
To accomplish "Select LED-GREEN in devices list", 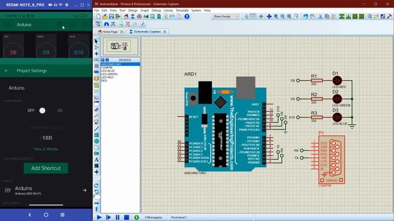I will (x=121, y=74).
